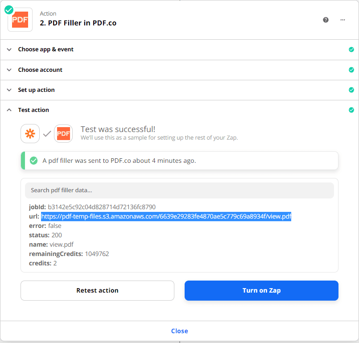359x343 pixels.
Task: Click the Close link at bottom
Action: point(179,331)
